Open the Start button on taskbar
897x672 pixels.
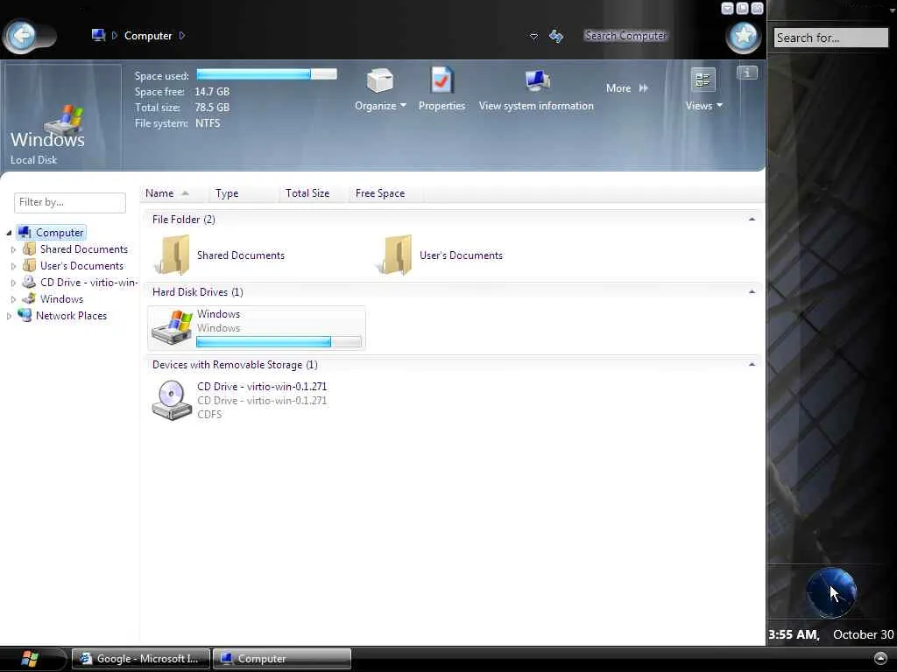(30, 659)
